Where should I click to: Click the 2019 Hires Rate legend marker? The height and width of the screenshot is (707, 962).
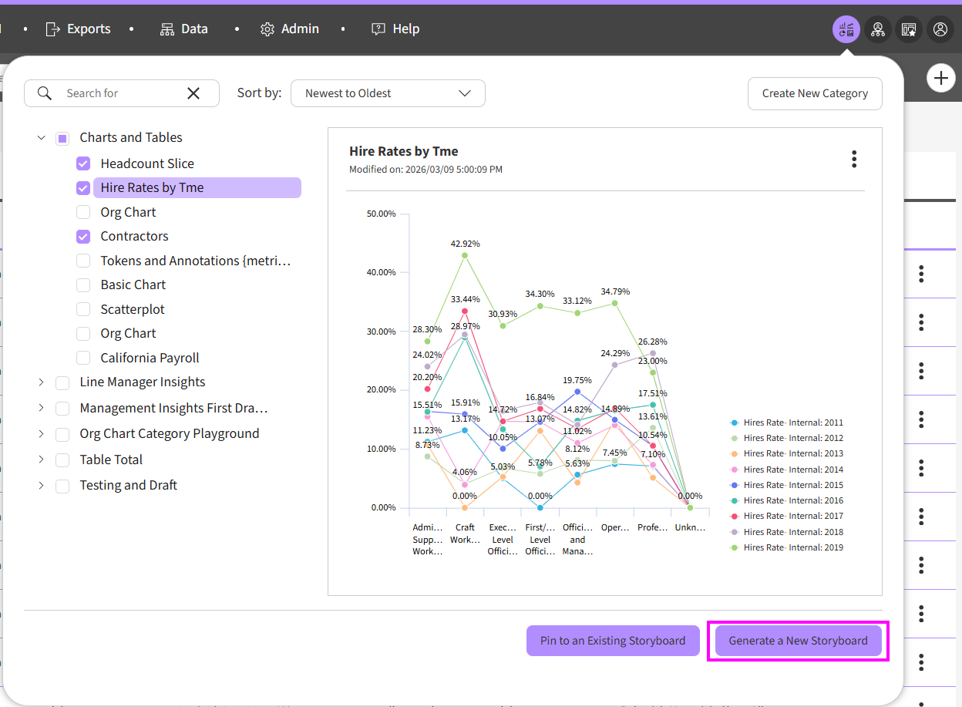[x=735, y=547]
